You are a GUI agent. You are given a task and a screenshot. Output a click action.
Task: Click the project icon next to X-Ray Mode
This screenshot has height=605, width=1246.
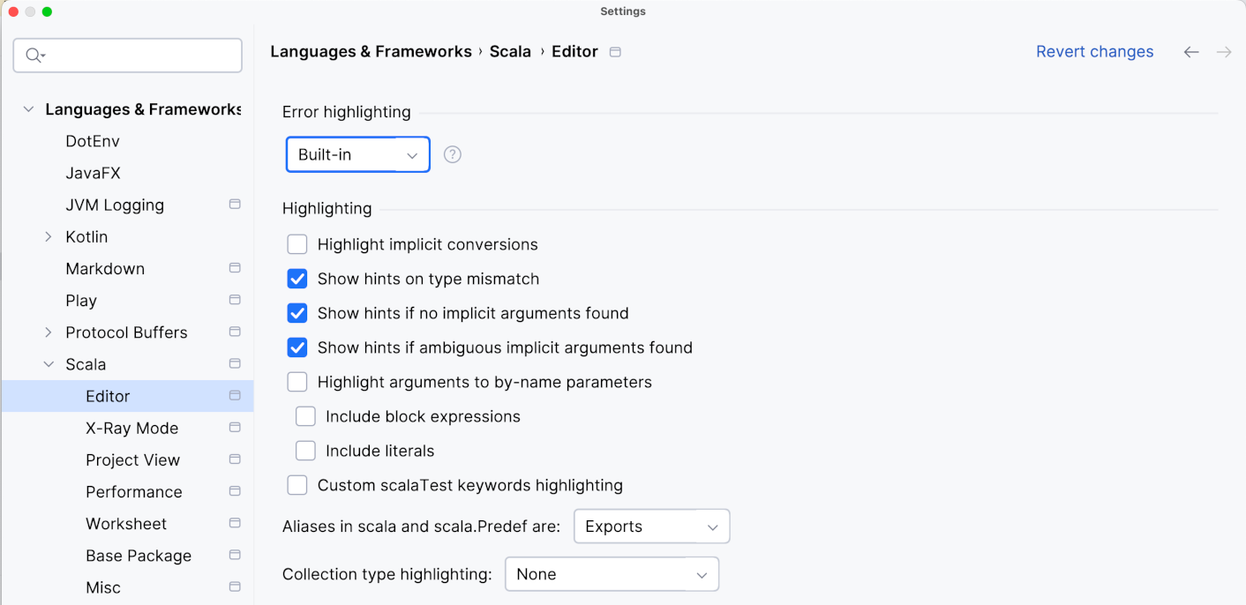tap(235, 428)
